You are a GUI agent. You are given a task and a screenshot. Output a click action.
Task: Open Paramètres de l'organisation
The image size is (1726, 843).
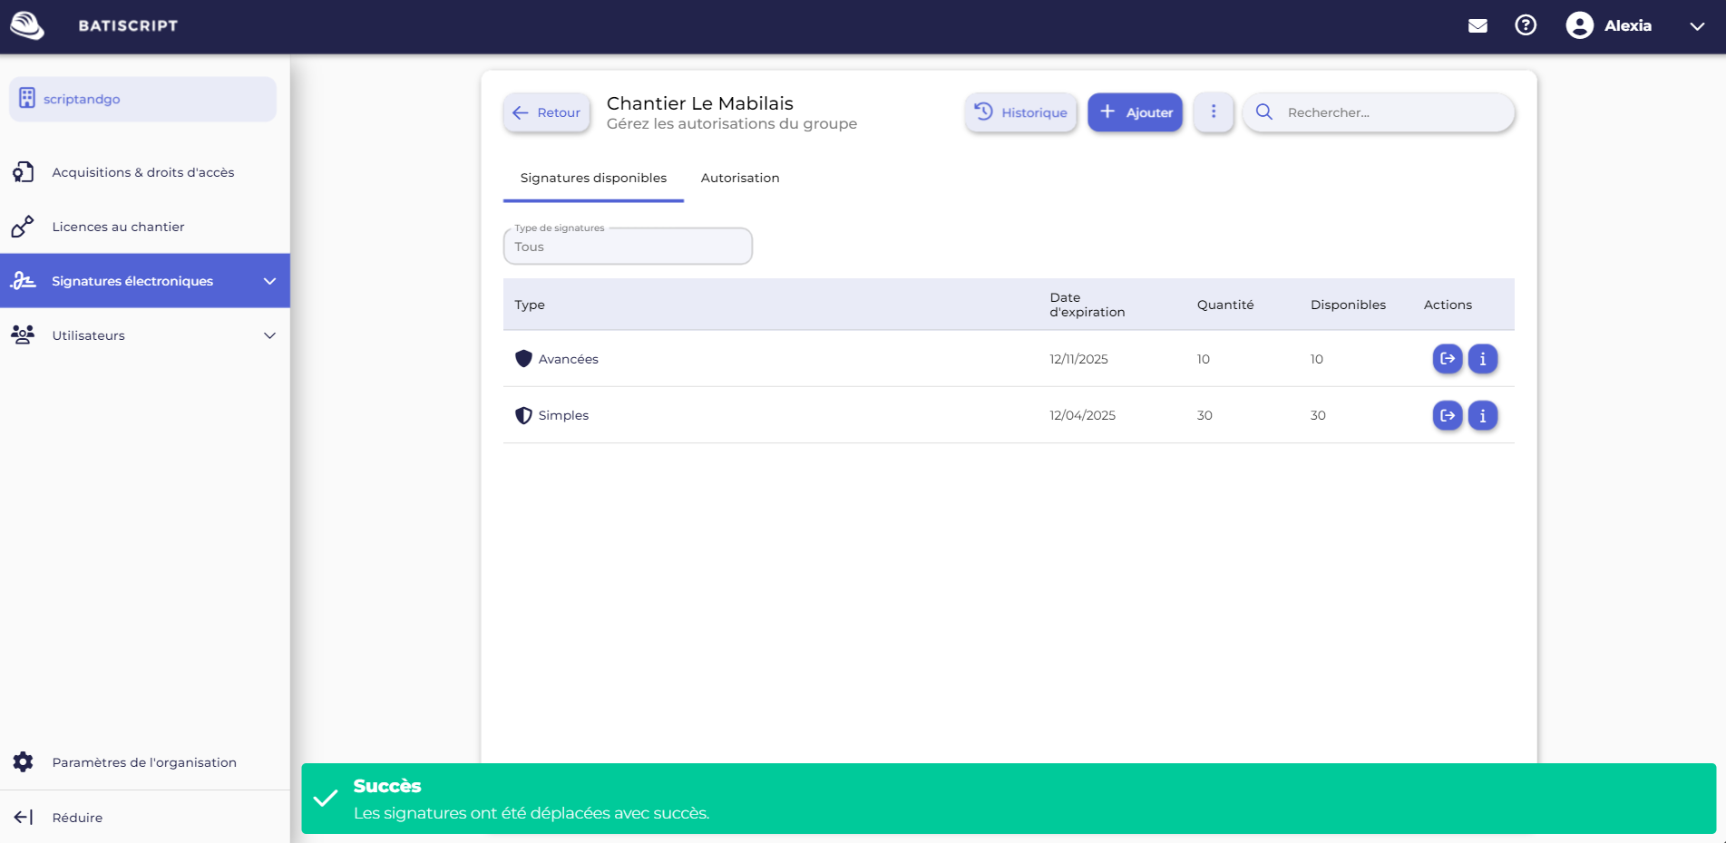click(x=144, y=762)
